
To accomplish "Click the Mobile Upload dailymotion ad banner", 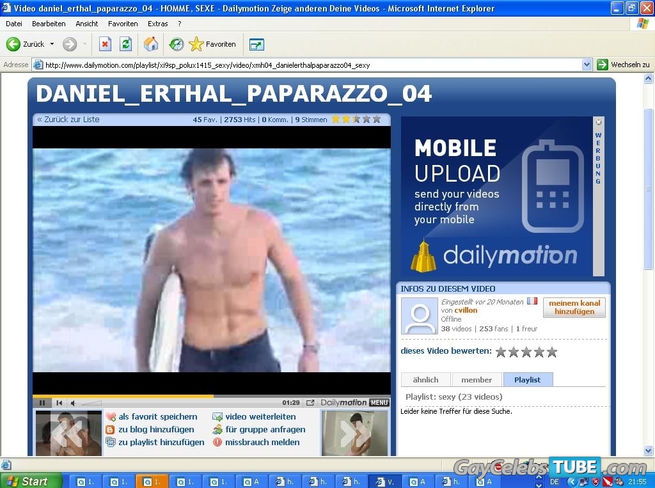I will pyautogui.click(x=496, y=196).
